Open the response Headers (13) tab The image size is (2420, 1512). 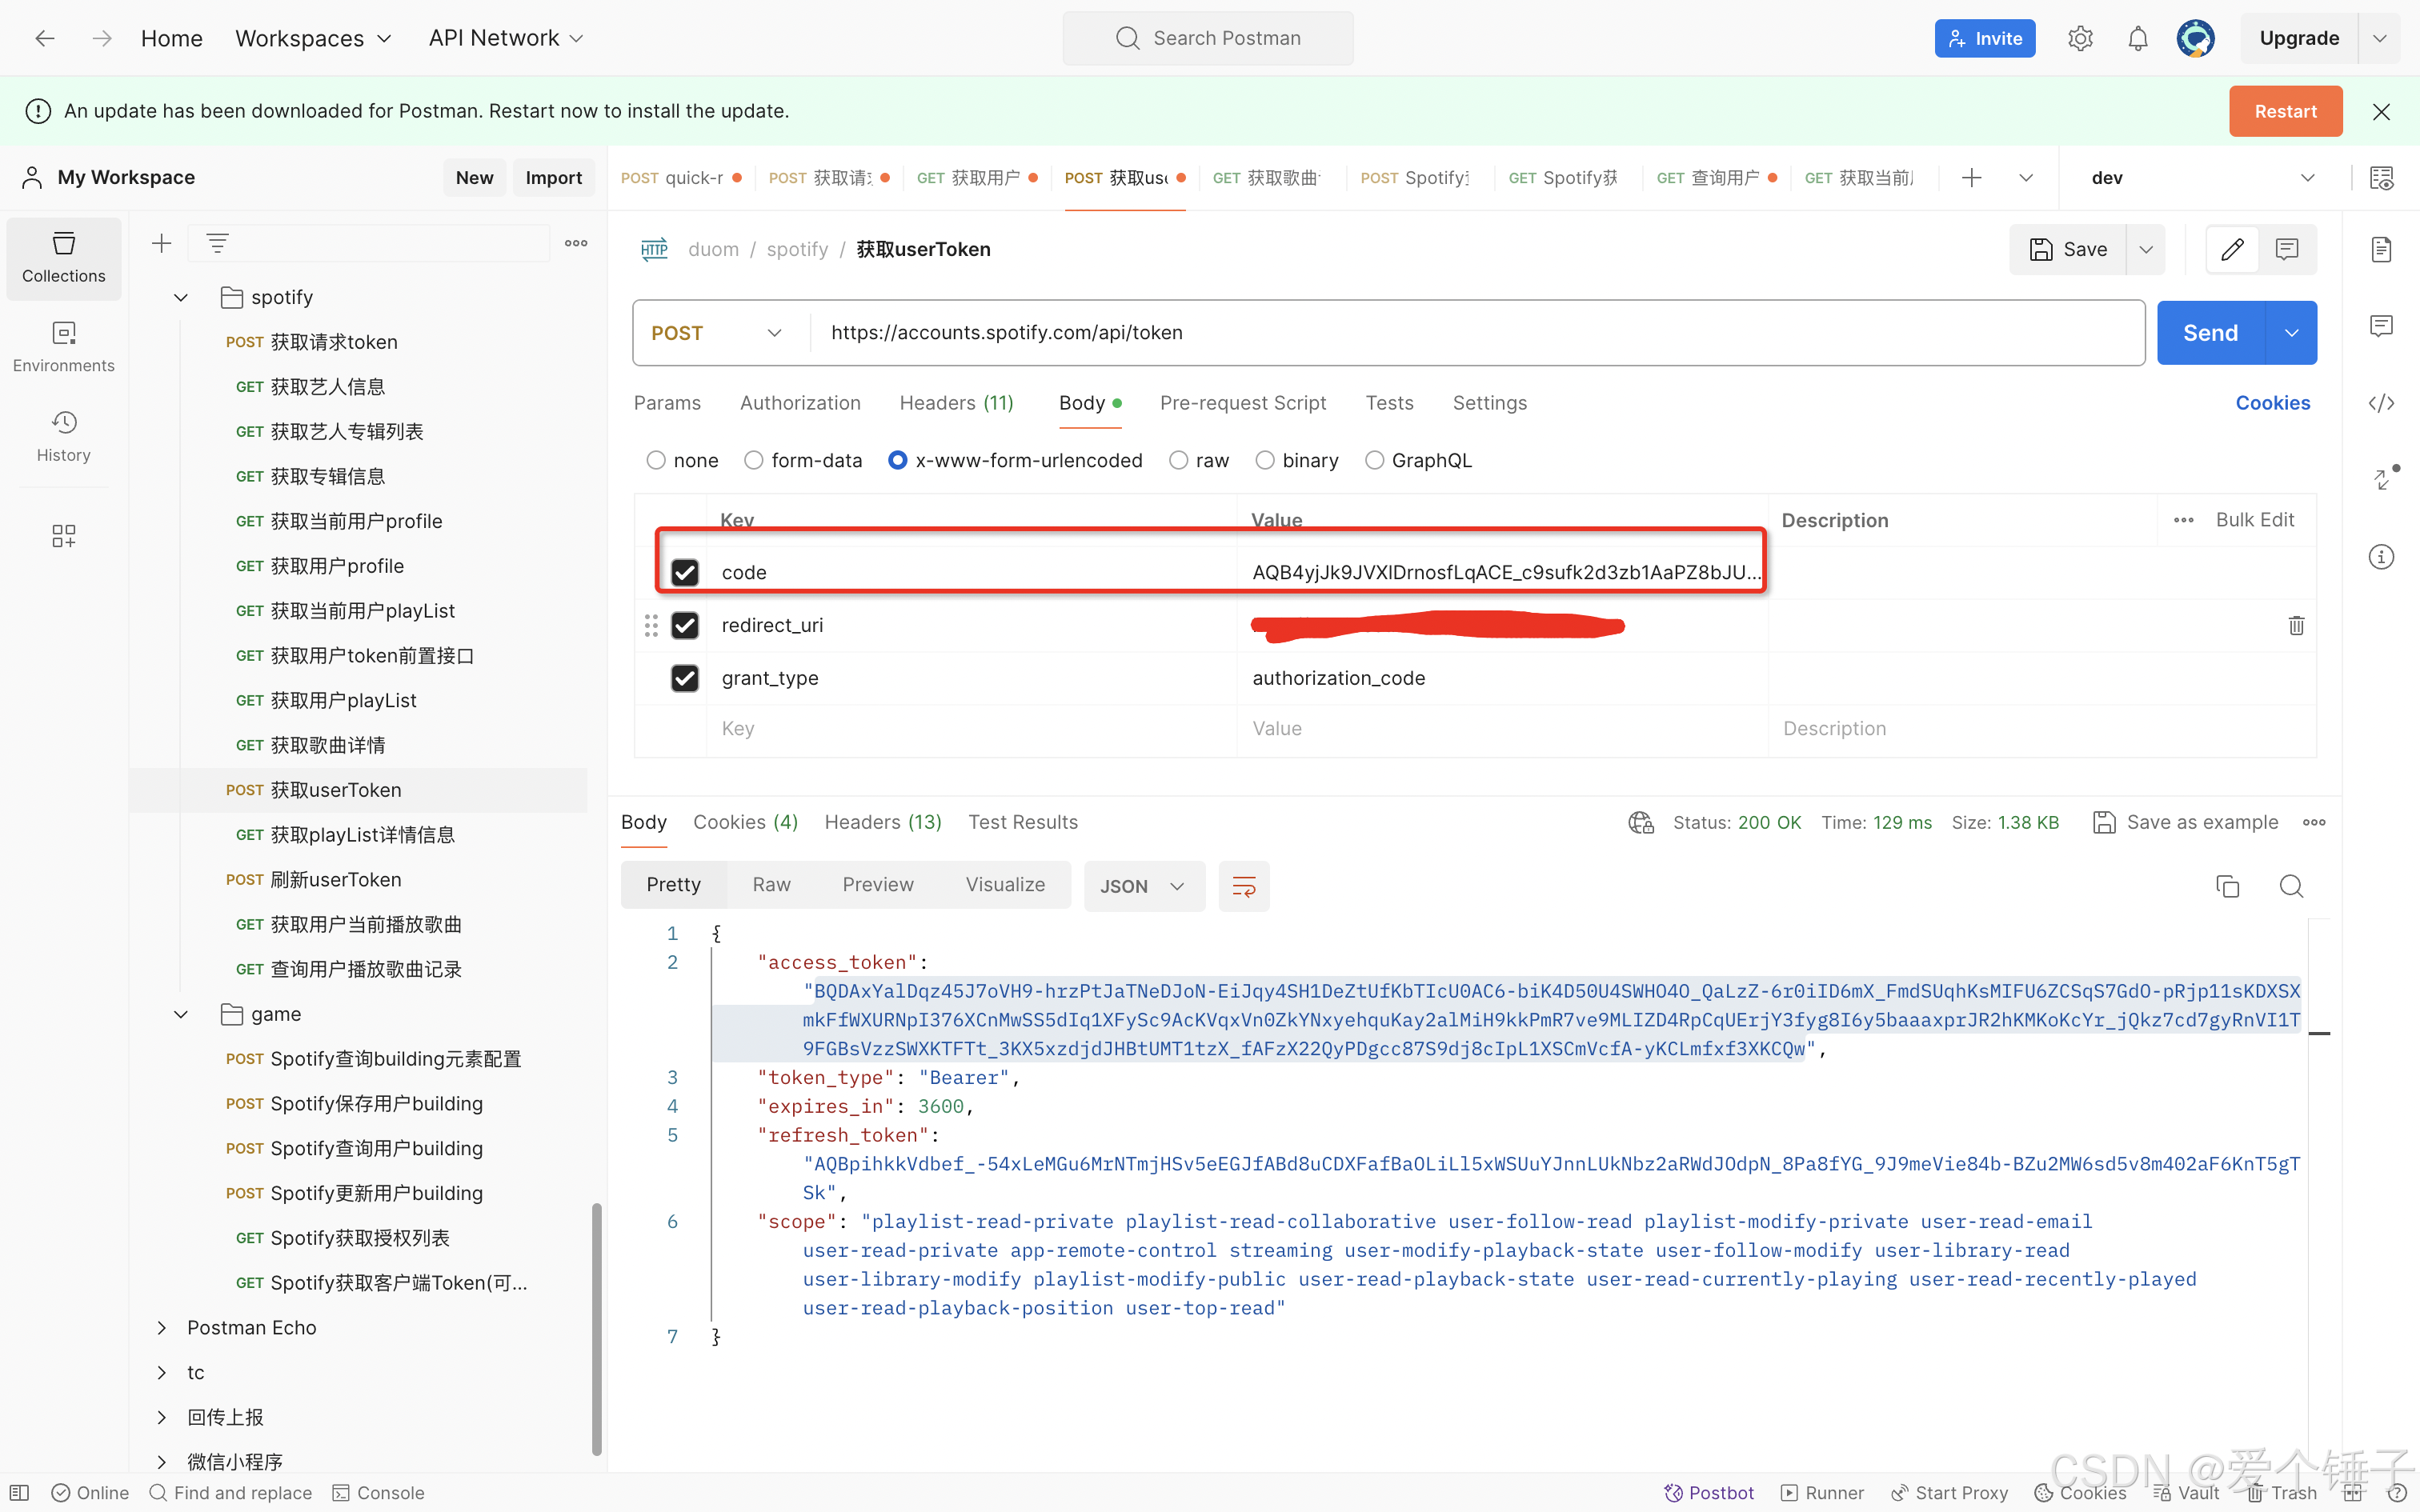coord(882,822)
